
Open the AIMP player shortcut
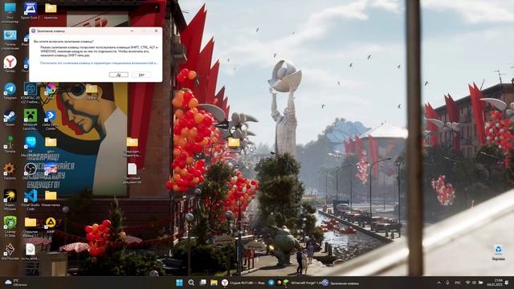click(x=51, y=225)
